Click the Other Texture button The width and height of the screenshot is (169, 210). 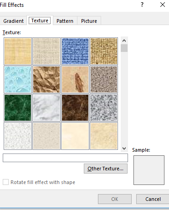point(106,169)
